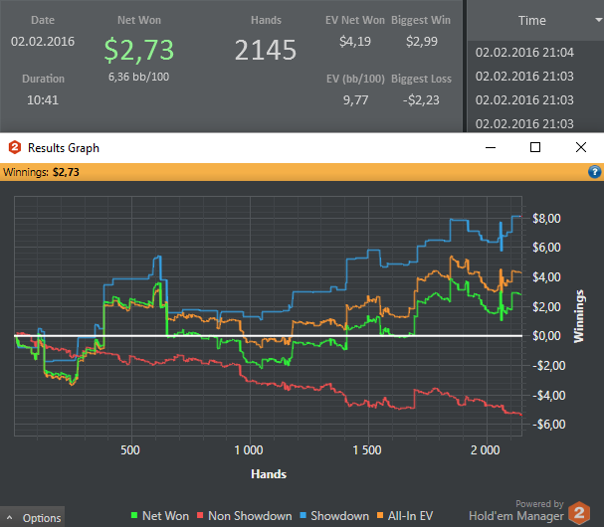This screenshot has width=604, height=527.
Task: Click the EV (bb/100) value 9,77
Action: 355,100
